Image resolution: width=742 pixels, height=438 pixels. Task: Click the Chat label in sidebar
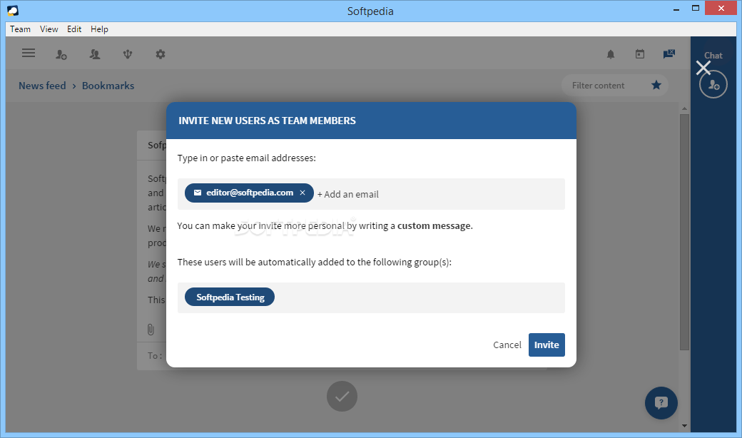(713, 56)
